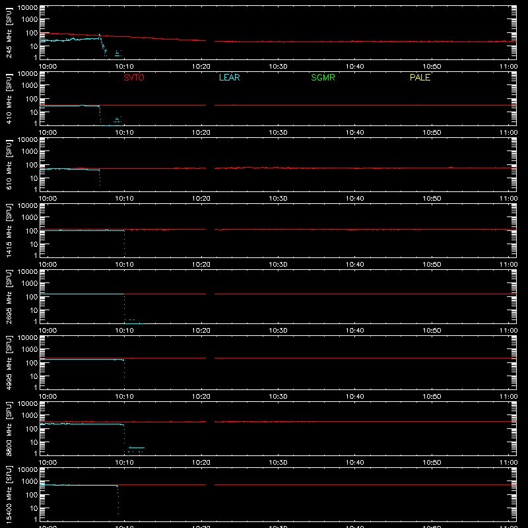Viewport: 528px width, 528px height.
Task: Click the 10000 y-axis value of 8800 MHz plot
Action: 28,404
